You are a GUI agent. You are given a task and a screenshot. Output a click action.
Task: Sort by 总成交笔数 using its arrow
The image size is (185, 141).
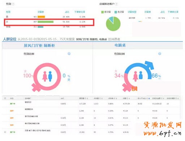(178, 99)
